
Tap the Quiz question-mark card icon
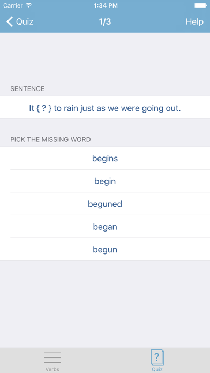tap(157, 357)
